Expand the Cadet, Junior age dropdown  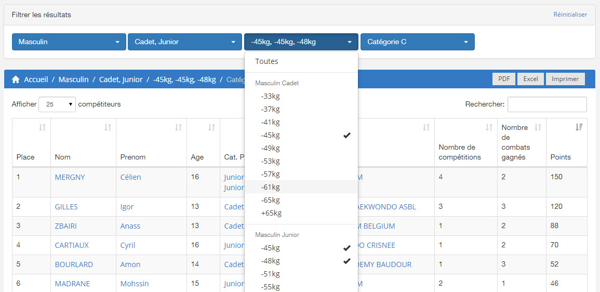pyautogui.click(x=185, y=42)
